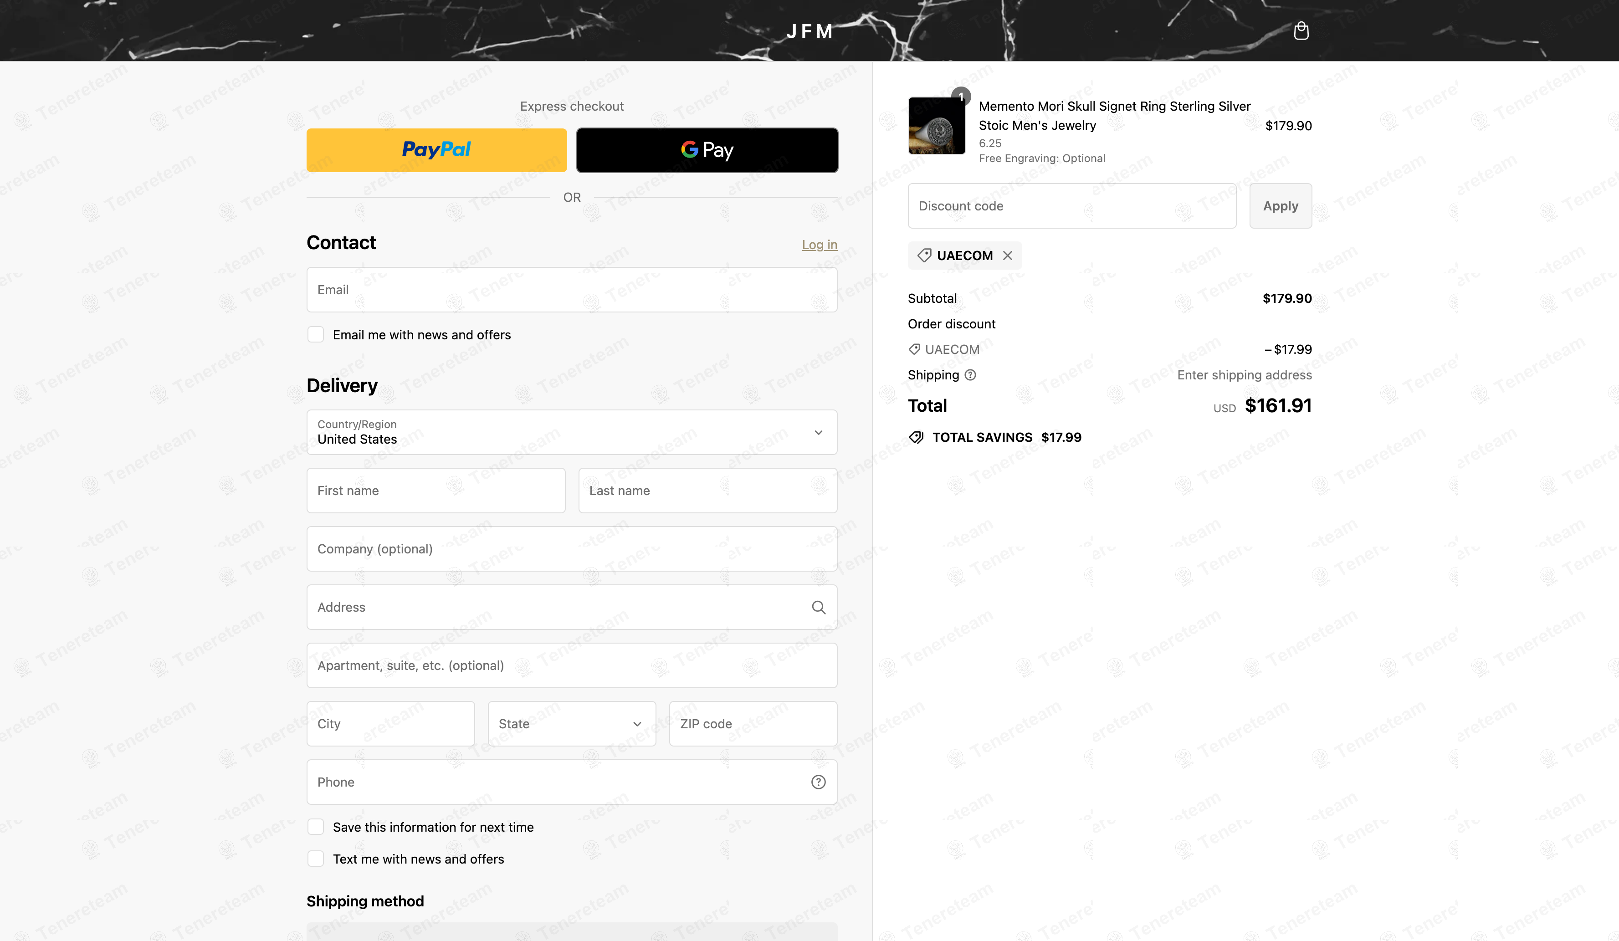Choose the Google Pay express button

click(707, 150)
